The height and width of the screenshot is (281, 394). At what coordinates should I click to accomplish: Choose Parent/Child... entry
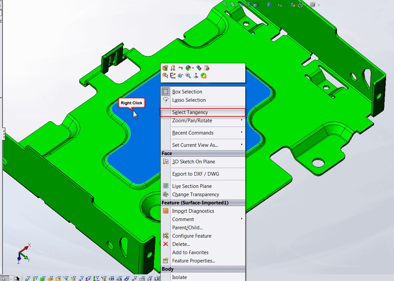[203, 228]
